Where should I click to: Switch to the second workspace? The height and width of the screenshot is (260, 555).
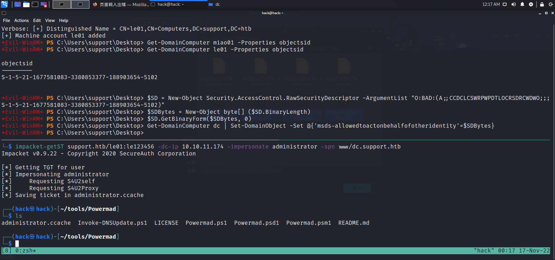pyautogui.click(x=80, y=4)
